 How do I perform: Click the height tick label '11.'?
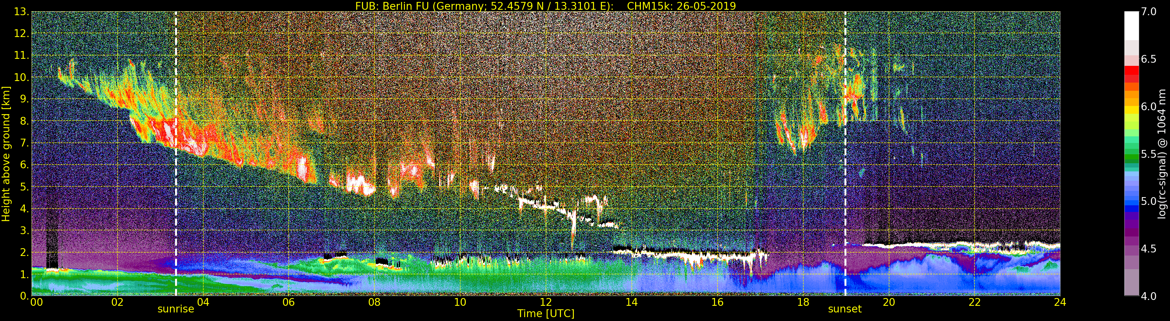[21, 55]
